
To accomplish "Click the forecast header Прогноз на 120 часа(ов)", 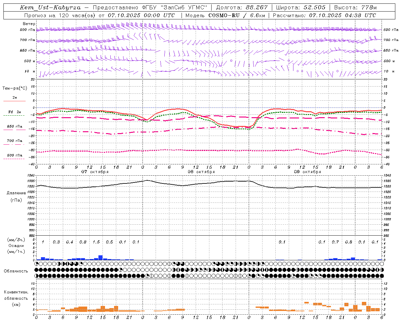I will coord(60,15).
